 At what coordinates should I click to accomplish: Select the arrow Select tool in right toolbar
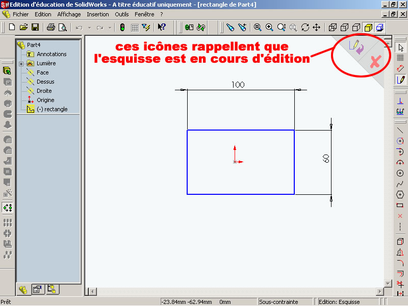400,47
